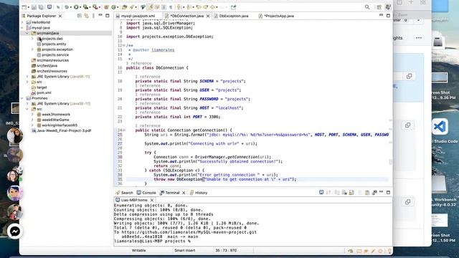Open the Console view tab

[146, 193]
